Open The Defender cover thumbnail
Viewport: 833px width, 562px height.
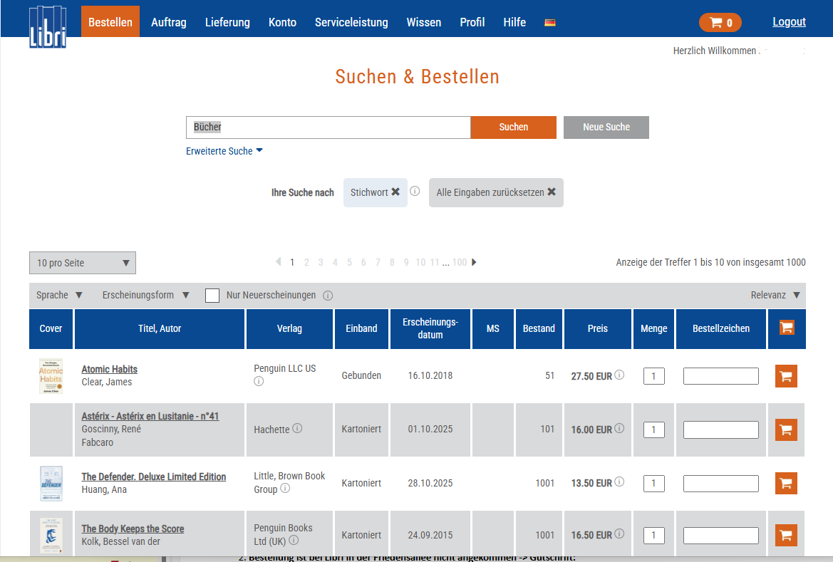click(x=51, y=484)
